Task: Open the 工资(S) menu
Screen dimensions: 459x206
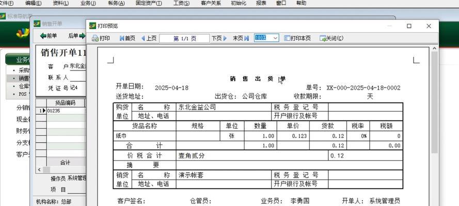Action: point(181,3)
